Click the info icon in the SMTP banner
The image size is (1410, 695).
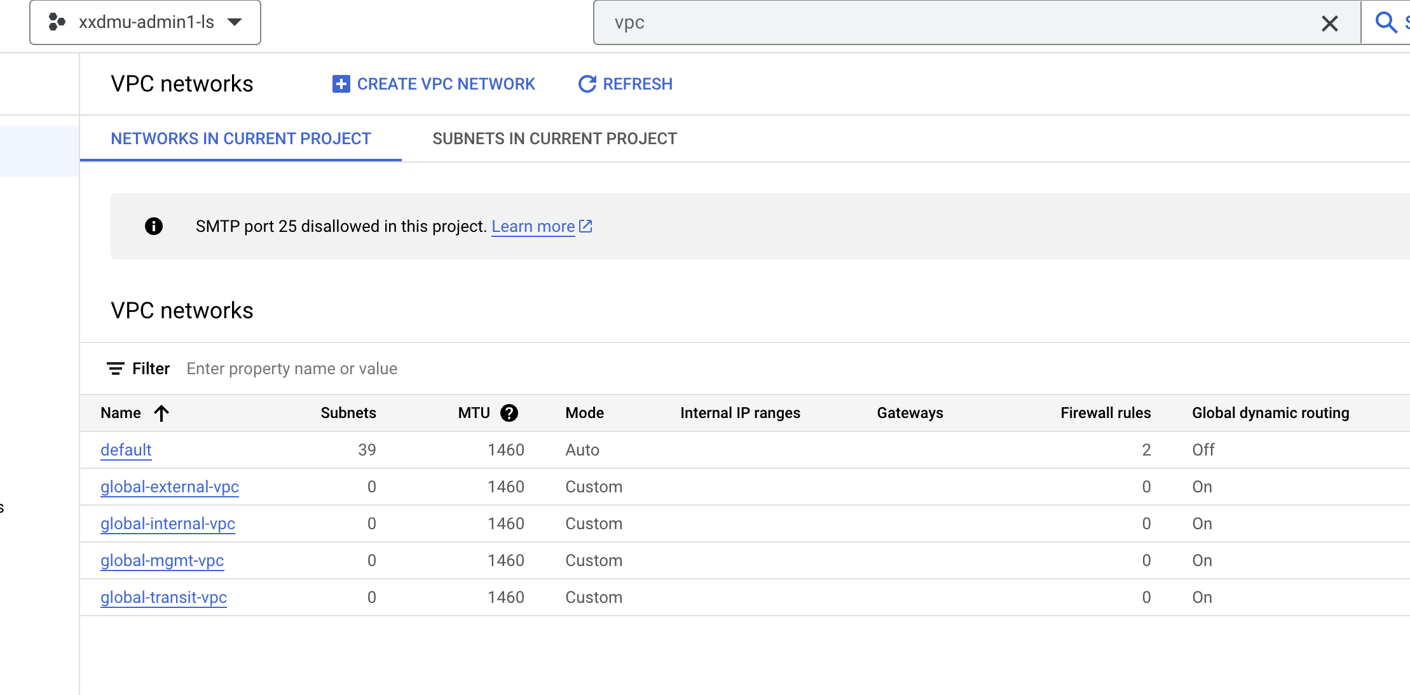pyautogui.click(x=153, y=226)
